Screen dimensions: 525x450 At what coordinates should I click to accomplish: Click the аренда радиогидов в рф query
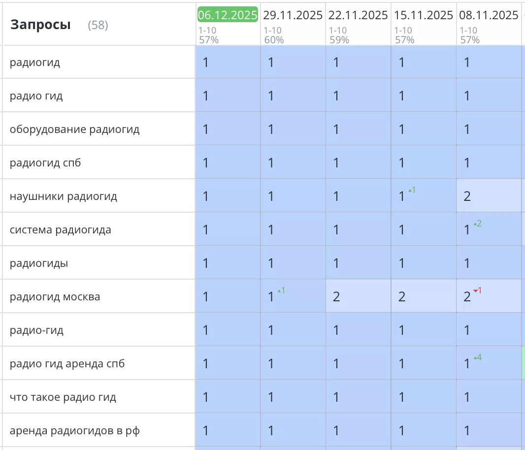point(74,431)
